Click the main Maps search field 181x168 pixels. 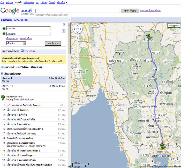click(77, 11)
